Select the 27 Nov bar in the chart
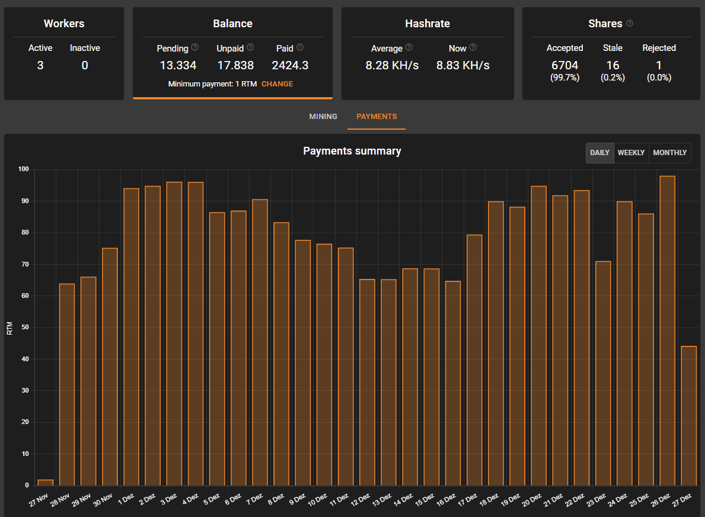The width and height of the screenshot is (705, 517). click(x=46, y=483)
